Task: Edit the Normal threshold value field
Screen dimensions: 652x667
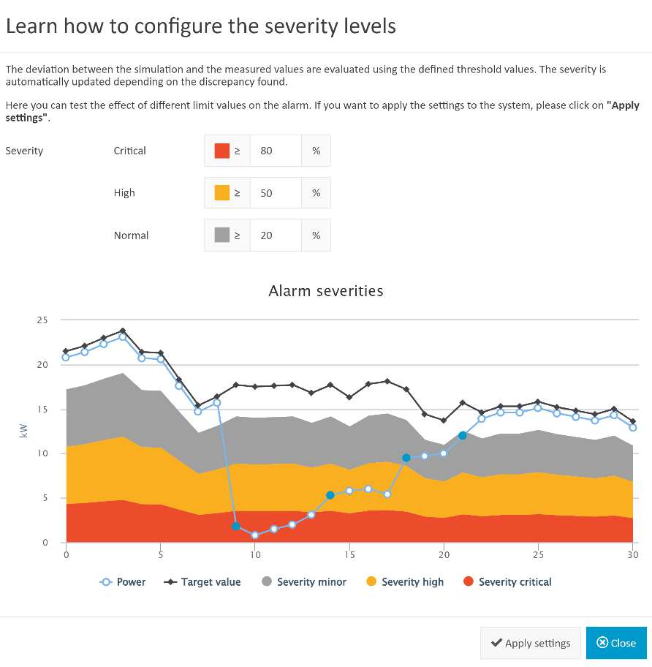Action: (x=276, y=235)
